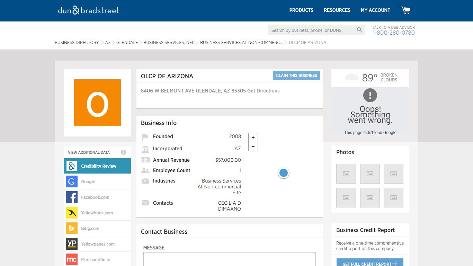Viewport: 473px width, 266px height.
Task: Click the search magnifier icon
Action: (359, 30)
